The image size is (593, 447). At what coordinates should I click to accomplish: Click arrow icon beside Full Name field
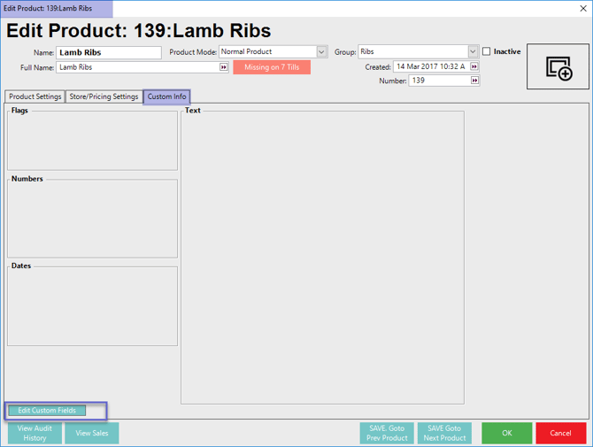coord(224,67)
